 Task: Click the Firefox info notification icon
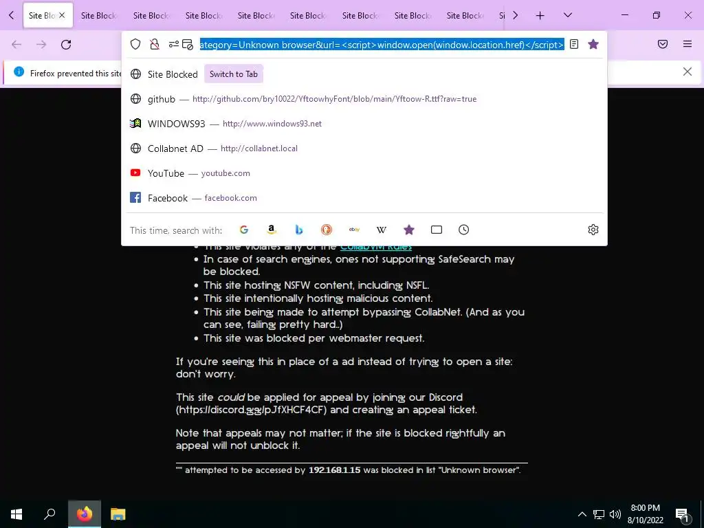[x=19, y=71]
